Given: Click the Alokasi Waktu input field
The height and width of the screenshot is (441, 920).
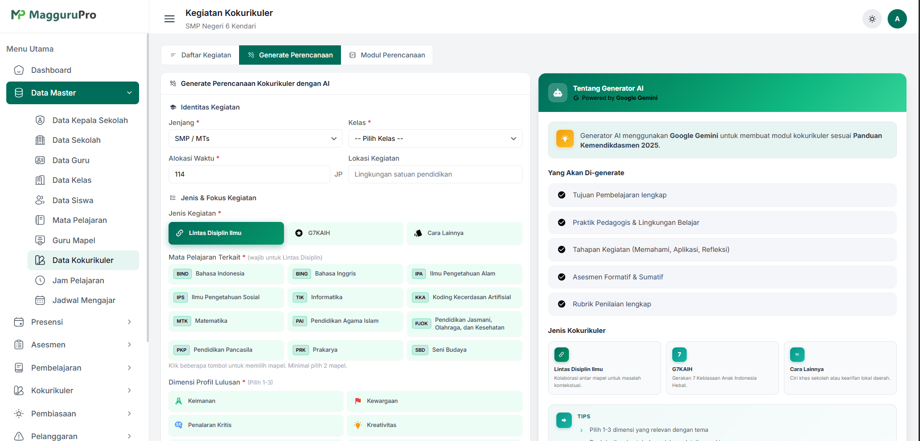Looking at the screenshot, I should [249, 174].
